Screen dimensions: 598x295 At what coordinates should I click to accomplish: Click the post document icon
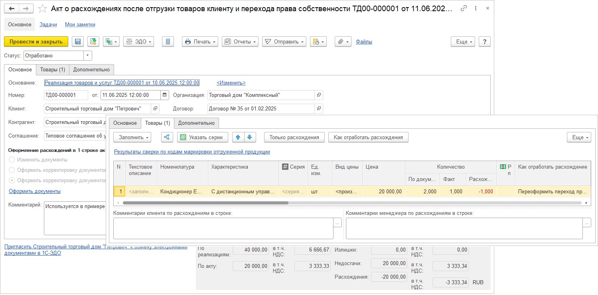93,41
